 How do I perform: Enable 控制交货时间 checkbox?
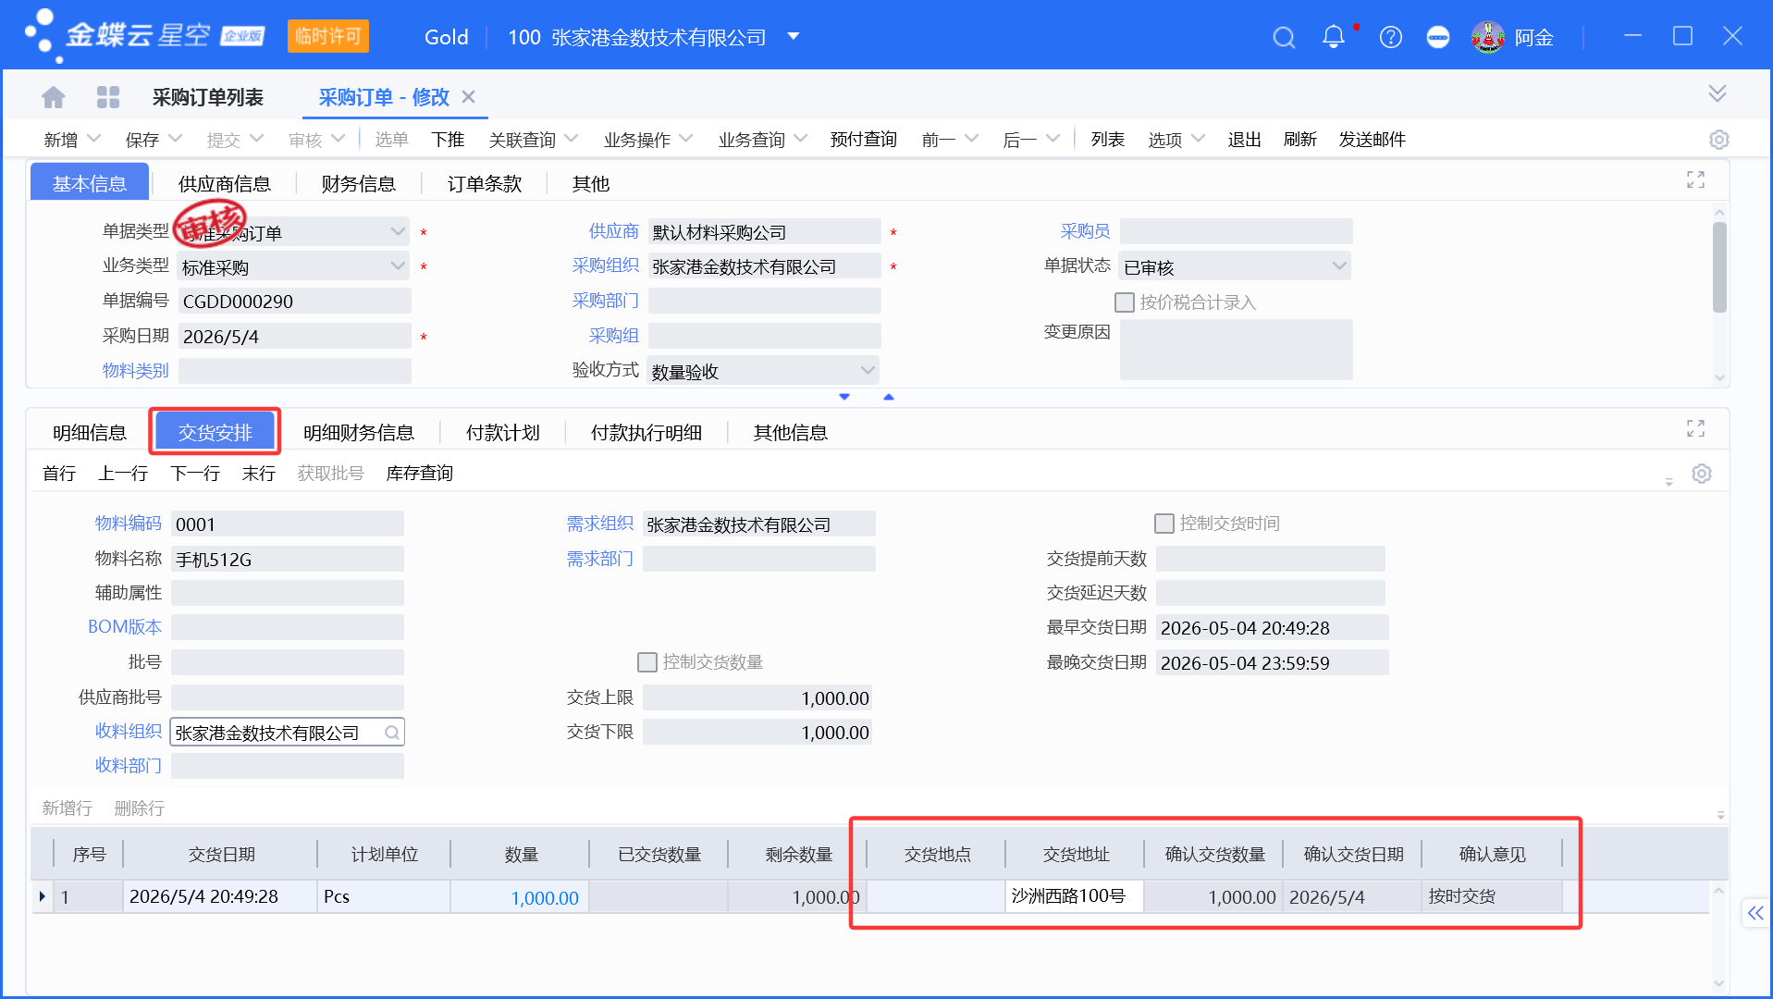1164,524
